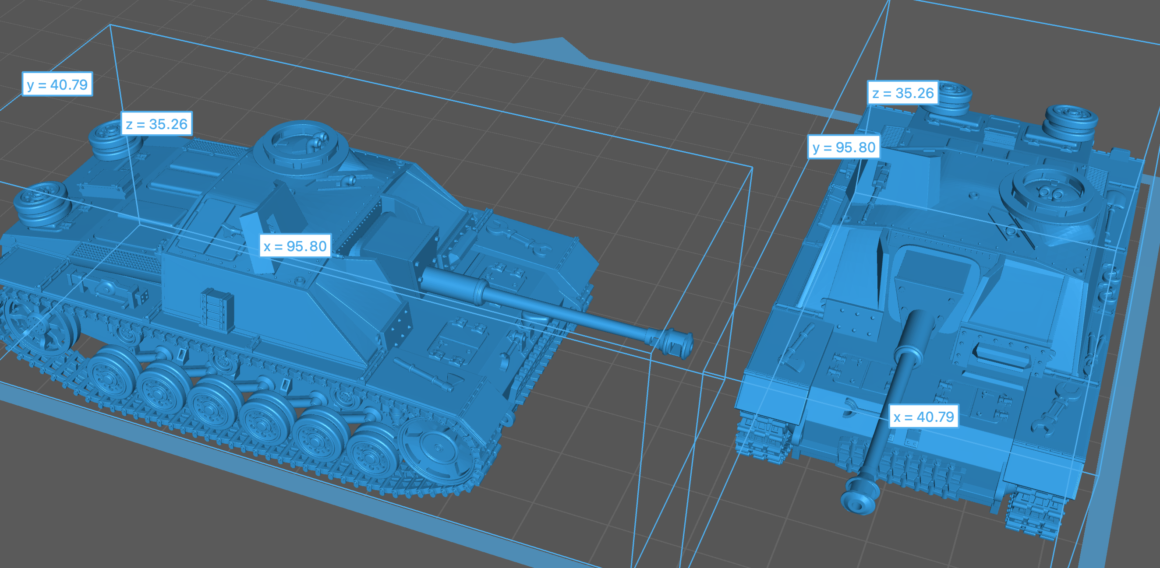The image size is (1160, 568).
Task: Click the y = 95.80 dimension label
Action: [x=843, y=147]
